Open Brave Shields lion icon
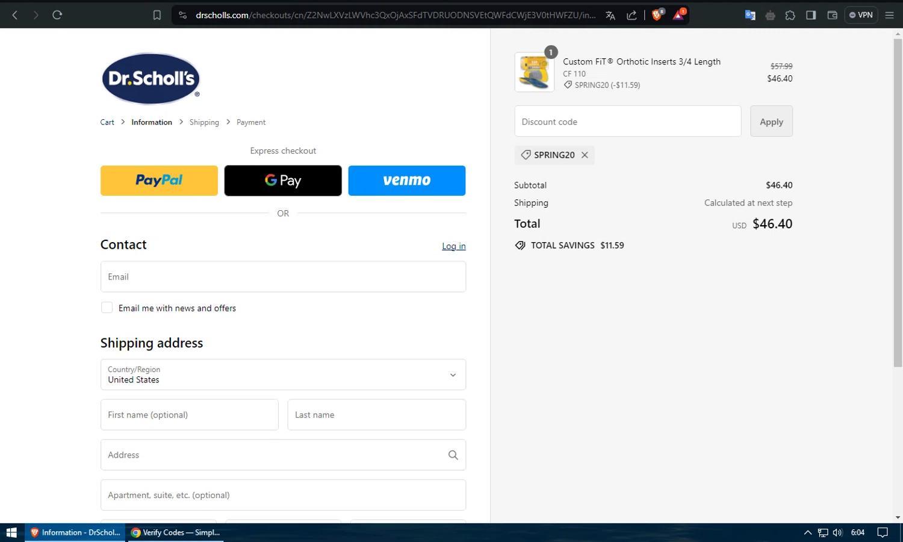903x542 pixels. (657, 15)
